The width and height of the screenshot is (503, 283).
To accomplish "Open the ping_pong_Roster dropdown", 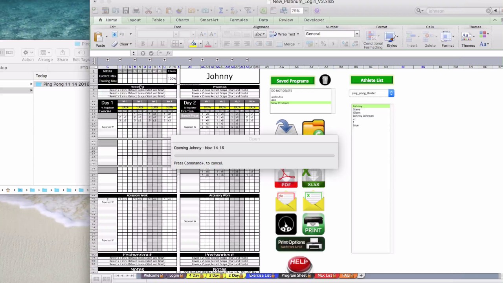I will pyautogui.click(x=371, y=93).
